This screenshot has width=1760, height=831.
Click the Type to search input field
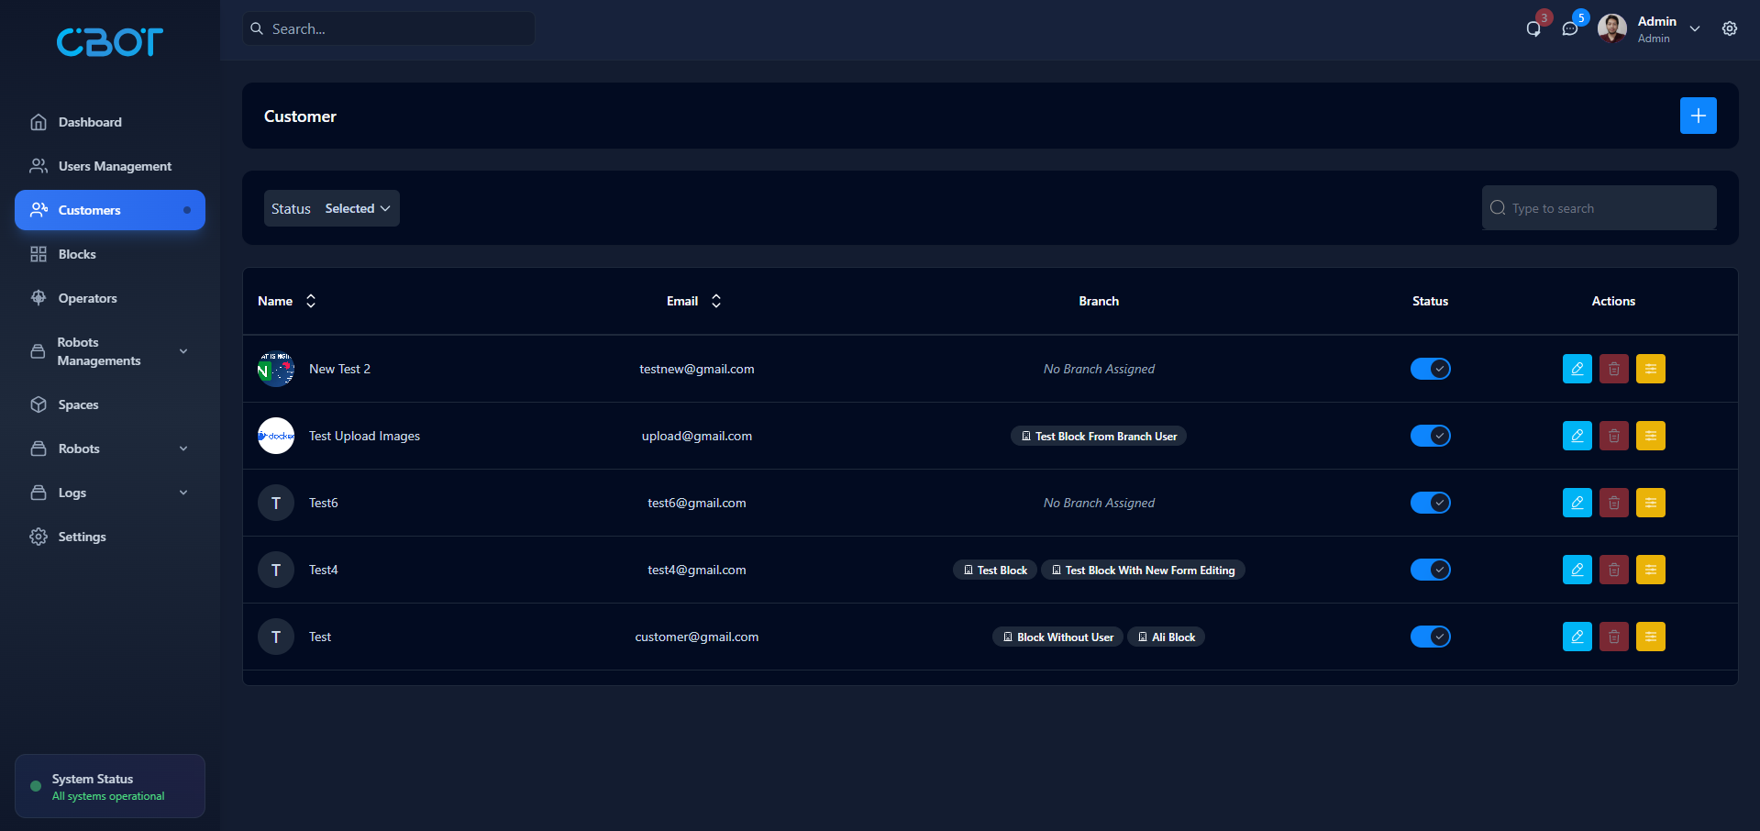pyautogui.click(x=1597, y=208)
